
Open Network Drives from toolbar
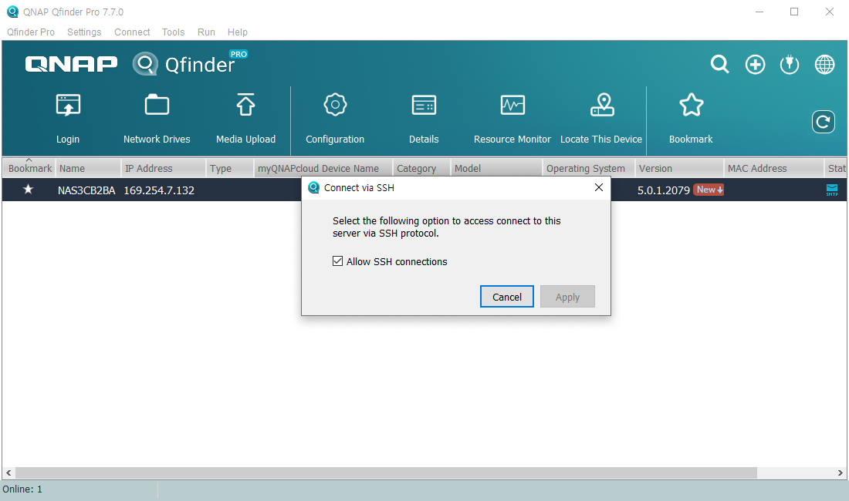(x=157, y=106)
